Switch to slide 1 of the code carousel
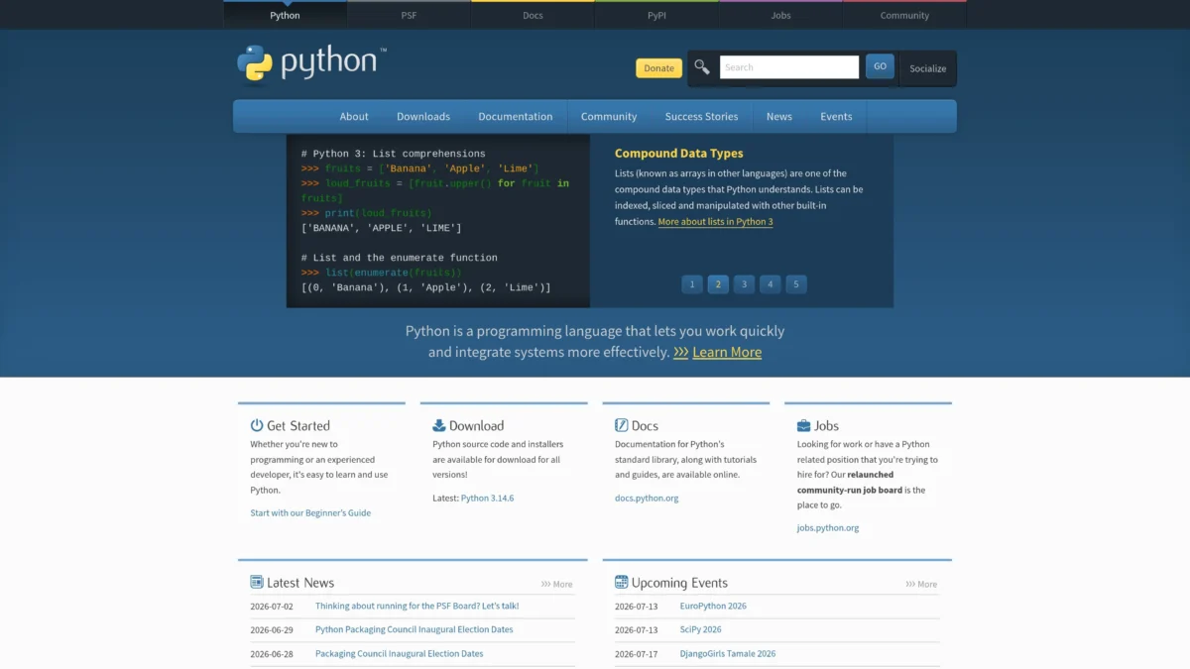The image size is (1190, 669). pos(692,283)
